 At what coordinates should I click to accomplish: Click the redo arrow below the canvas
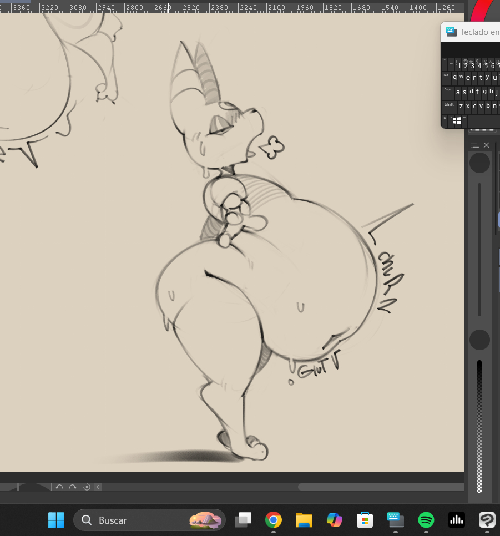tap(73, 487)
